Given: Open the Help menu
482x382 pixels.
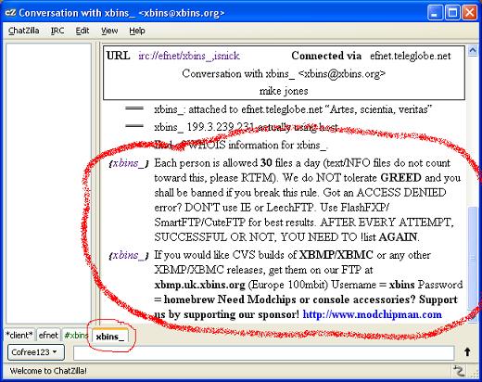Looking at the screenshot, I should click(x=137, y=31).
